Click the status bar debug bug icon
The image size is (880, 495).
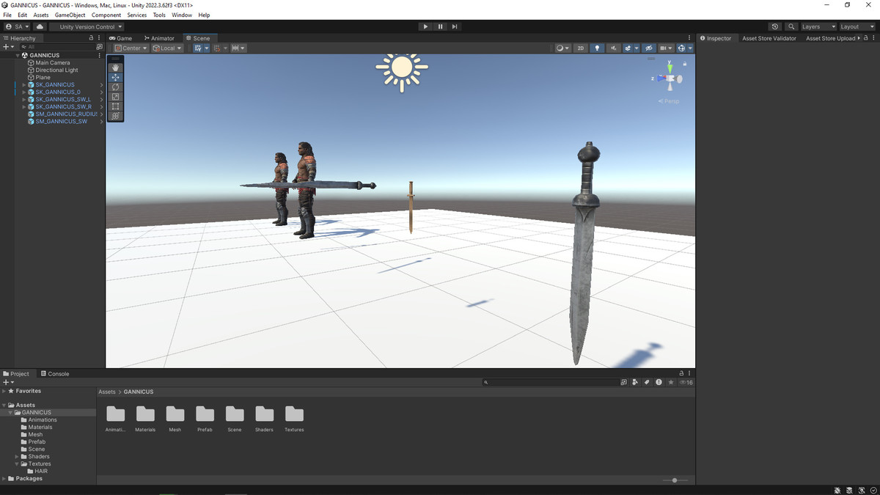coord(837,490)
